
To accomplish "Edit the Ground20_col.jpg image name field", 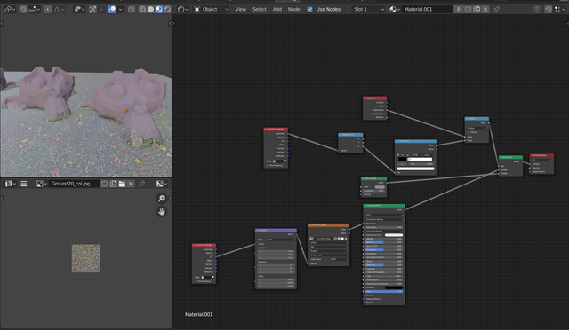I will tap(75, 184).
